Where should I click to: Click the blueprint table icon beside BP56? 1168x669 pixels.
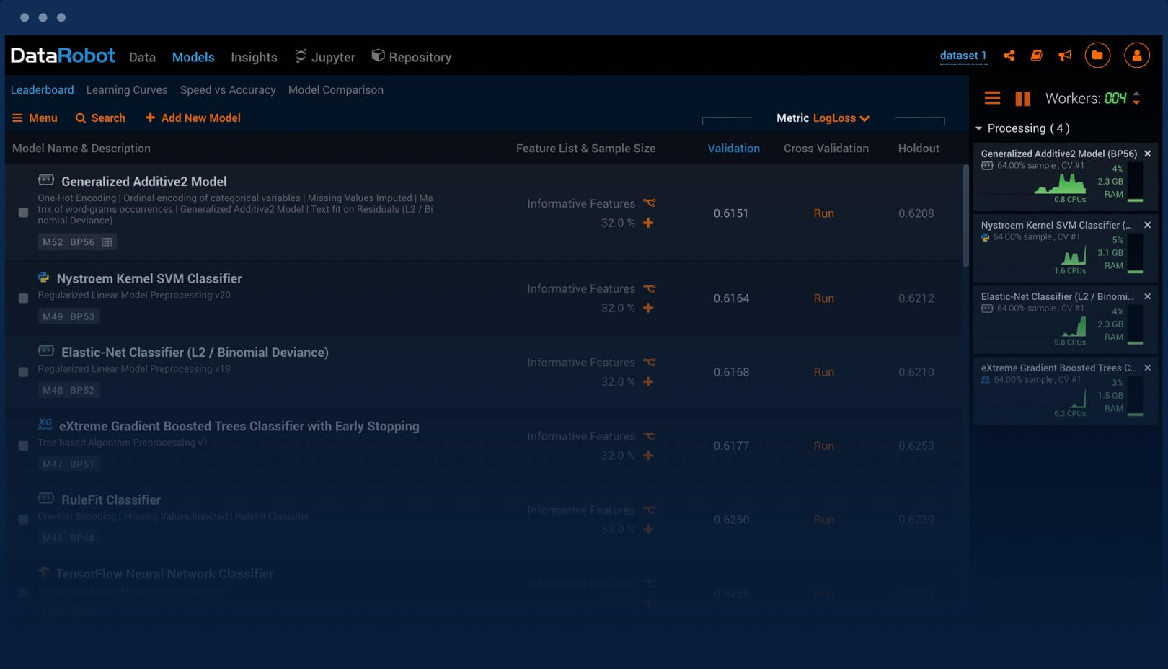point(107,242)
